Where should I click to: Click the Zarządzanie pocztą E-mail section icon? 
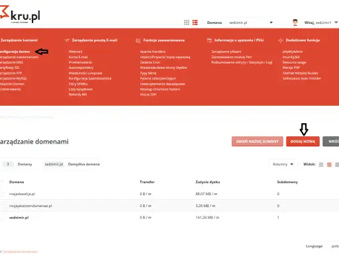(x=67, y=40)
